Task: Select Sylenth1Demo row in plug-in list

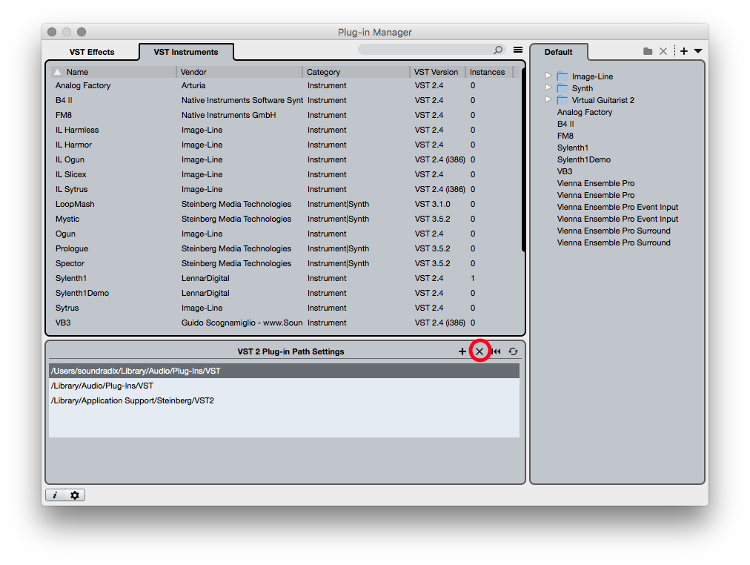Action: point(285,294)
